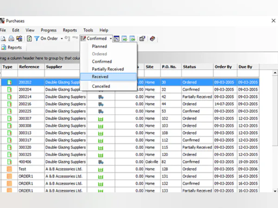Click the window layout icon after Confirmed

(116, 38)
